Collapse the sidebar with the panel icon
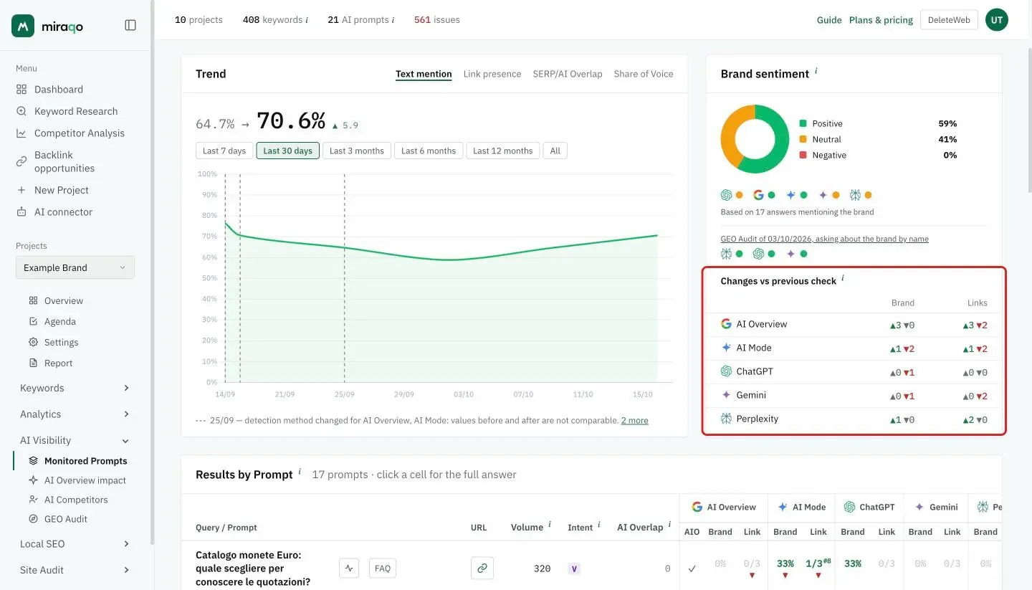The image size is (1032, 590). tap(130, 25)
